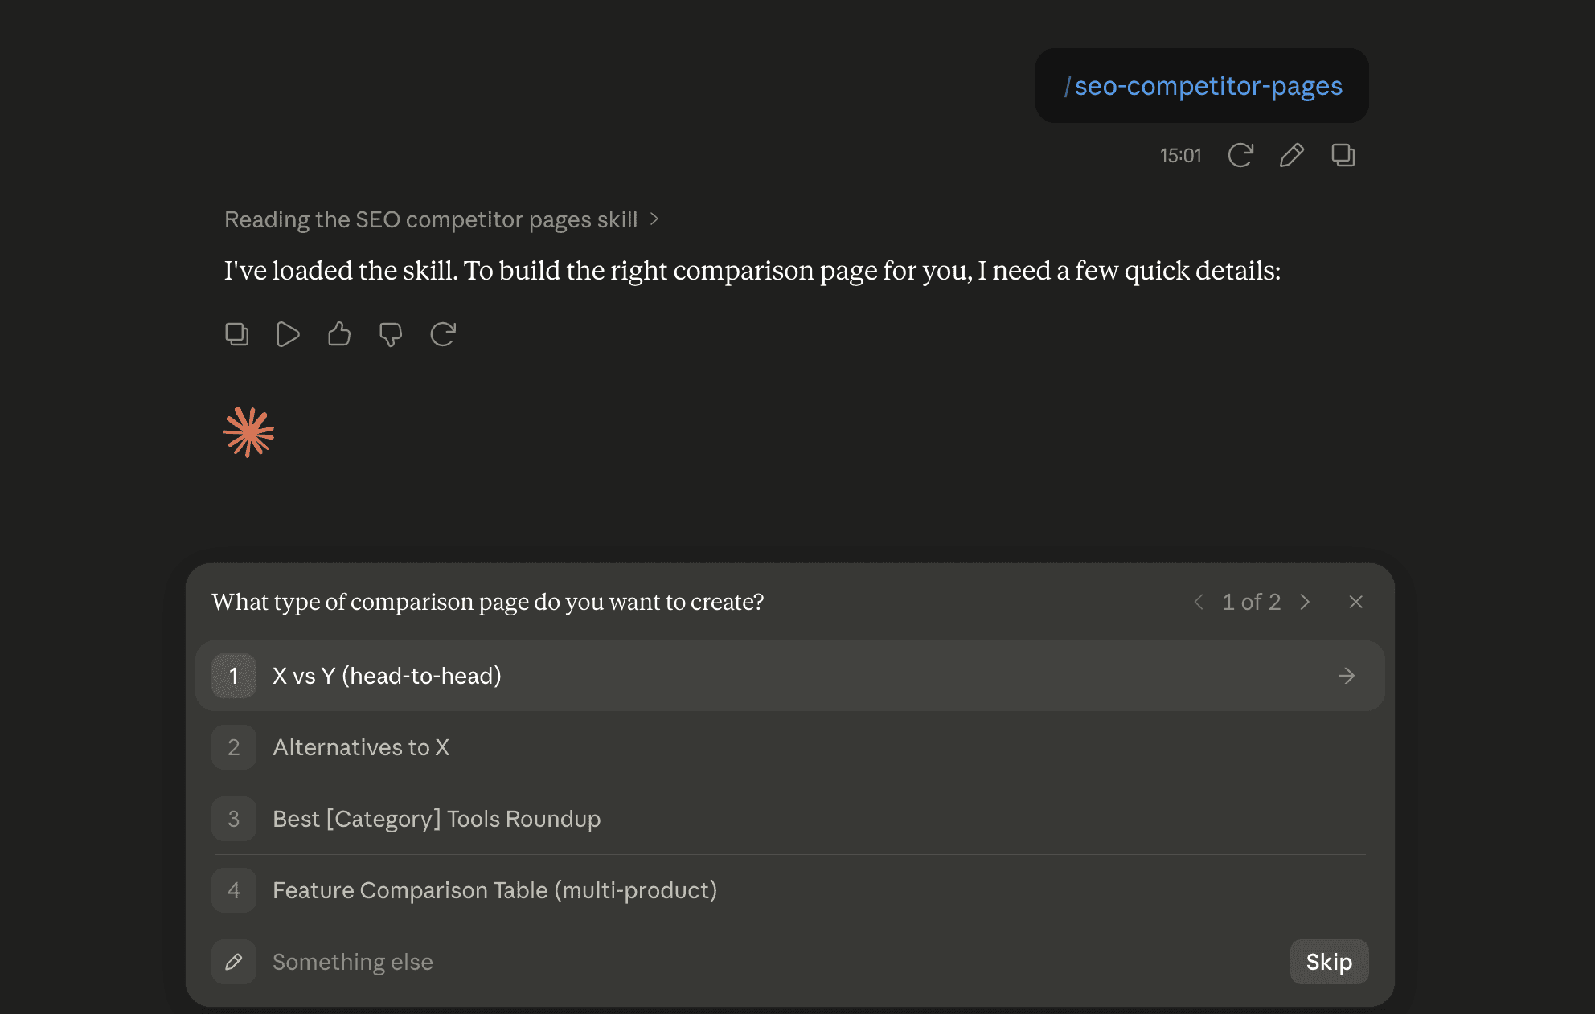Screen dimensions: 1595x1014
Task: Play the assistant response aloud
Action: (288, 333)
